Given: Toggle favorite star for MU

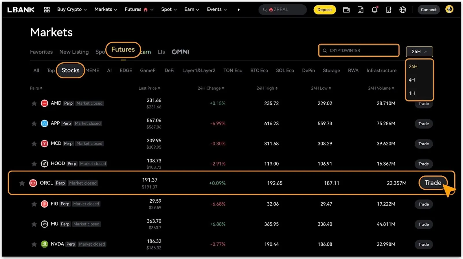Looking at the screenshot, I should click(x=34, y=224).
